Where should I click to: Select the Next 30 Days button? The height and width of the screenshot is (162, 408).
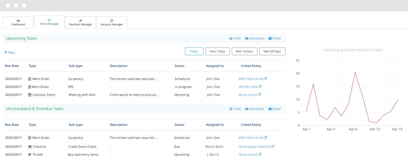(272, 51)
